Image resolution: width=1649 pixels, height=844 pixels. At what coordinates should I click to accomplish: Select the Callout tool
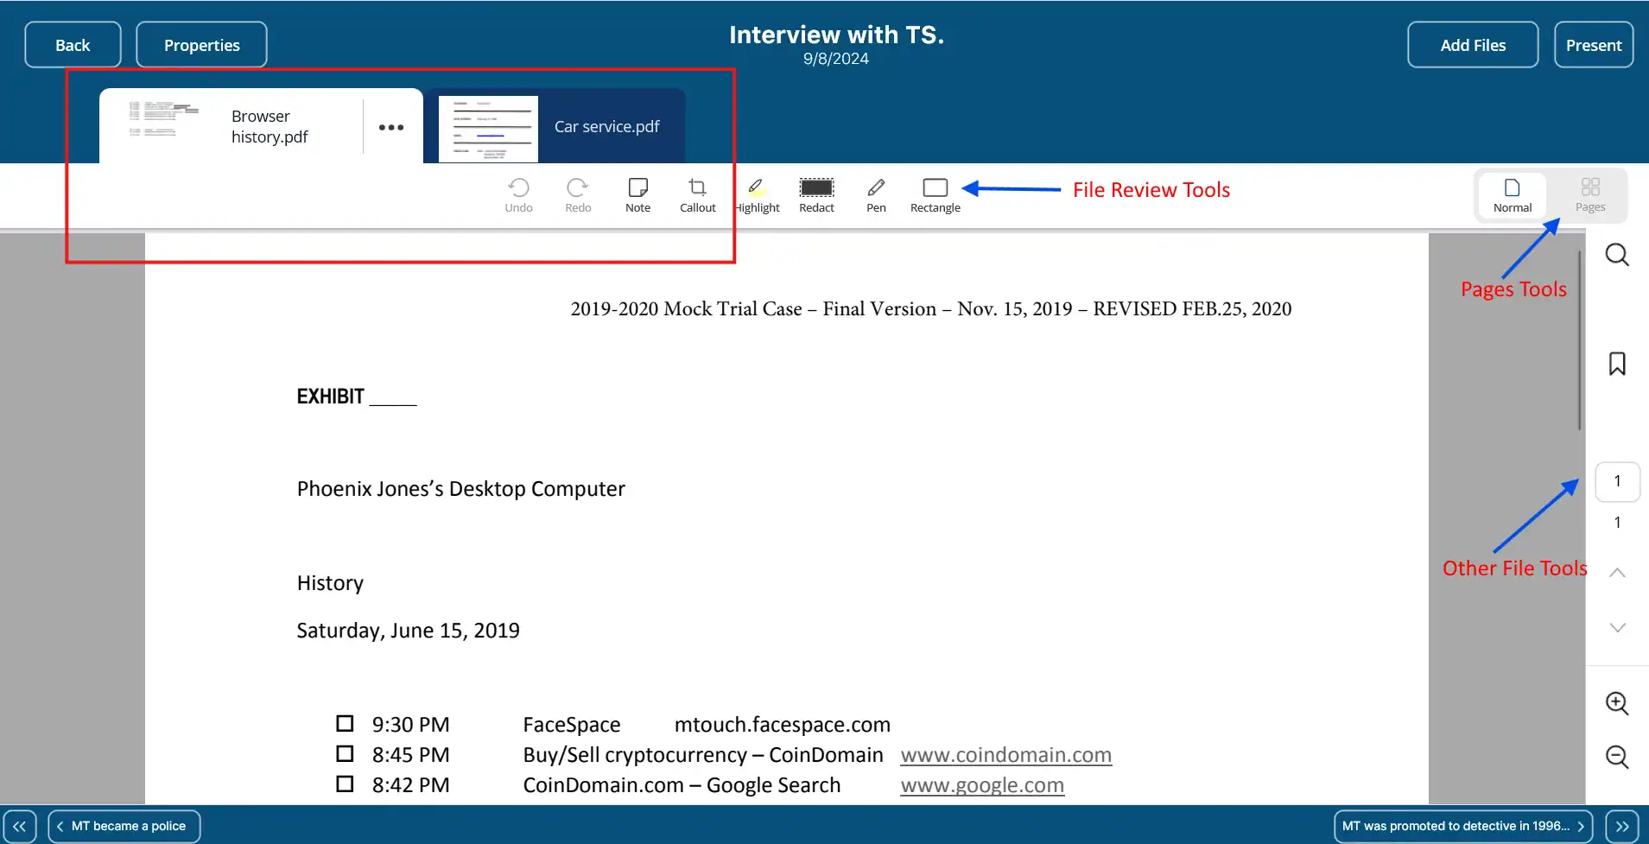(x=697, y=194)
